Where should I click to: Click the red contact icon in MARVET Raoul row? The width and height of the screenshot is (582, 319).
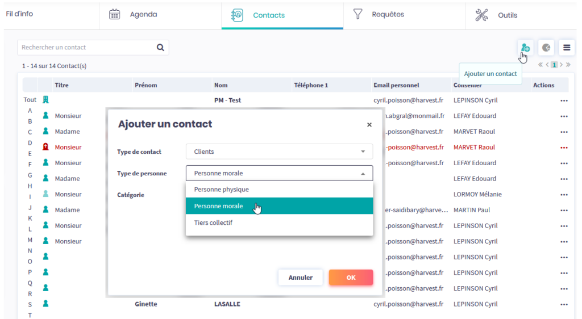pyautogui.click(x=46, y=148)
